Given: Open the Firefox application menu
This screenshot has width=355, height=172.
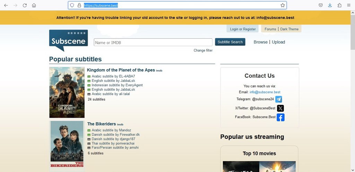Looking at the screenshot, I should (x=349, y=6).
